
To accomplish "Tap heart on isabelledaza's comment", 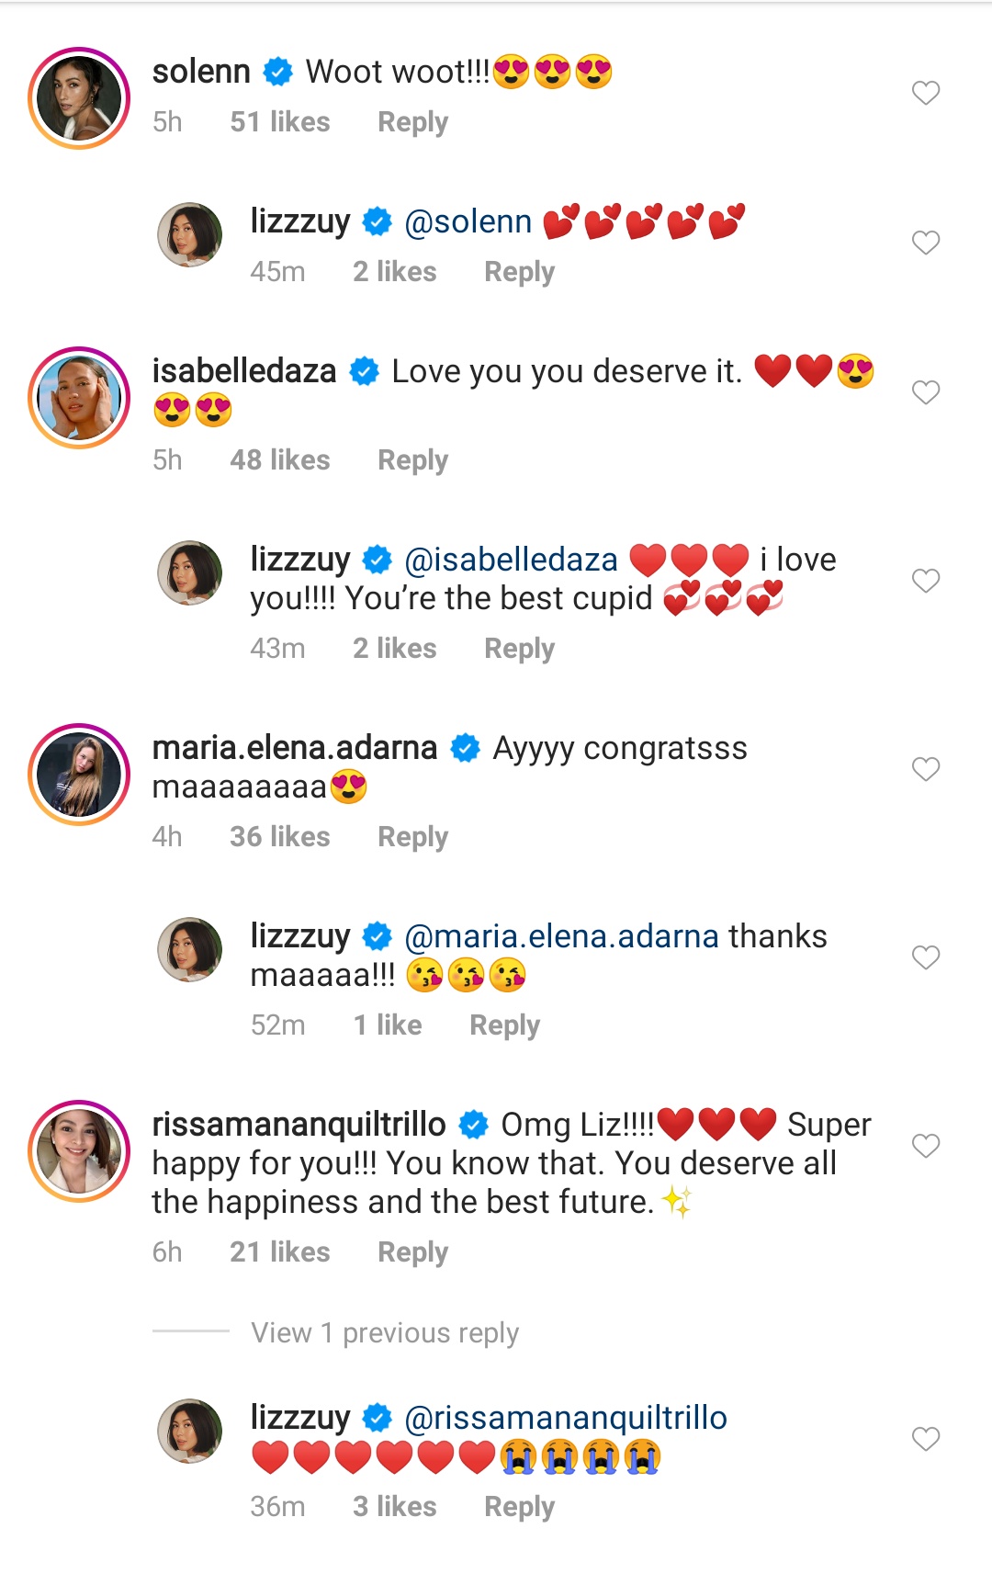I will point(925,392).
